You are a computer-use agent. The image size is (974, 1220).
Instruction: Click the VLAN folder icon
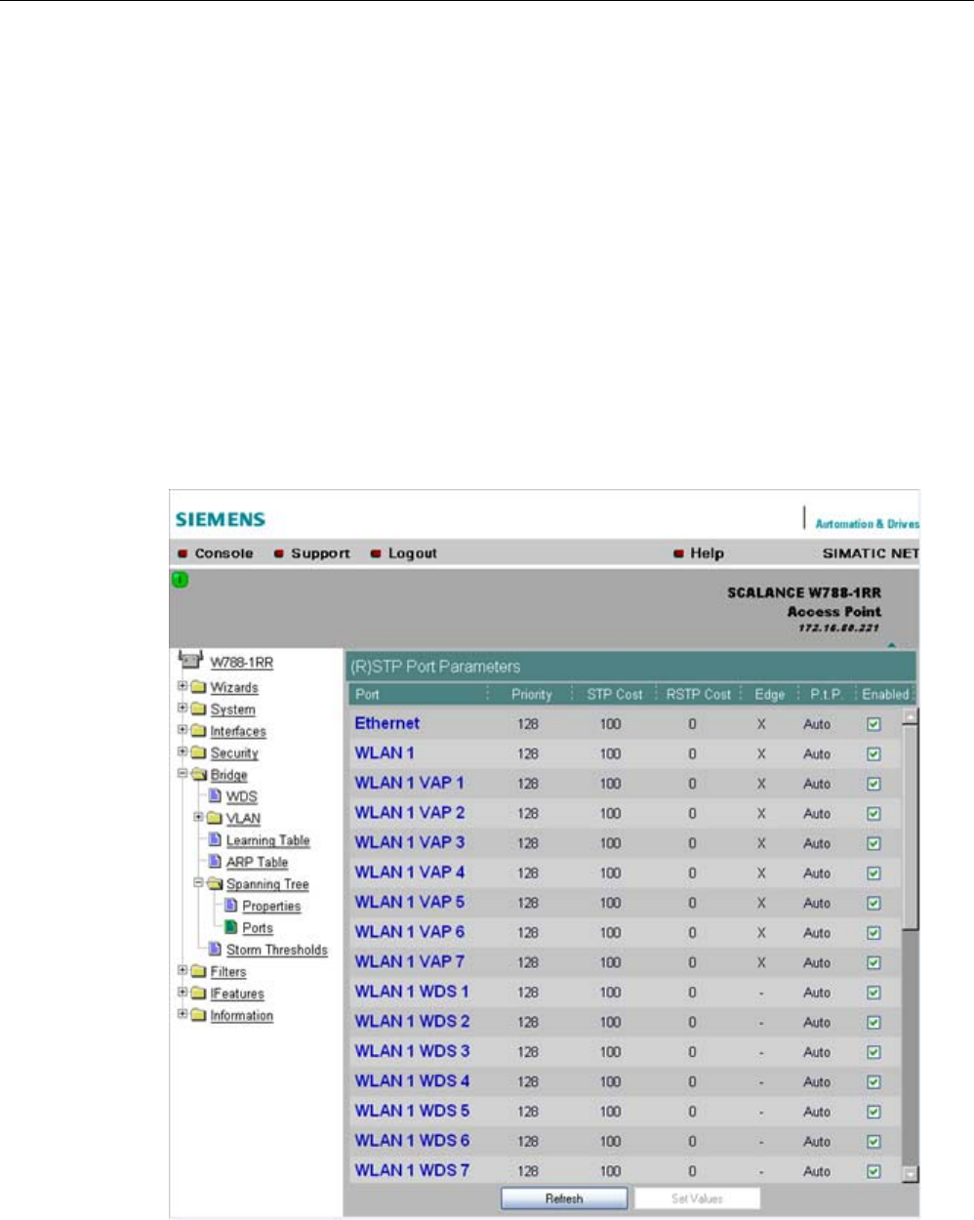(x=215, y=818)
